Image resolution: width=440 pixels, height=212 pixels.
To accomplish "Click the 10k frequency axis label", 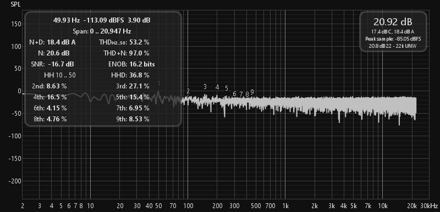I will pos(382,207).
